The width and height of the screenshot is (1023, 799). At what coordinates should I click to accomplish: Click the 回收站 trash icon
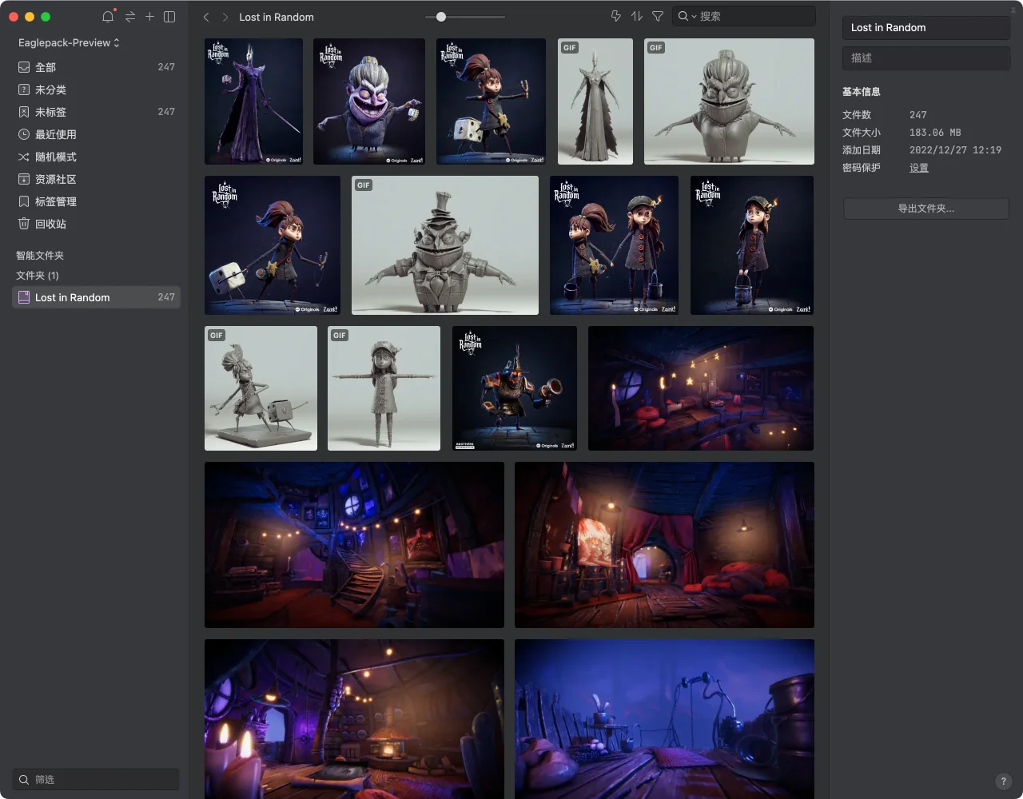(24, 224)
